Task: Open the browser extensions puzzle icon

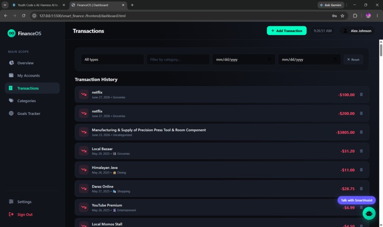Action: click(x=355, y=16)
